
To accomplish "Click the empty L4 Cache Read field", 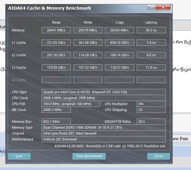I will click(56, 80).
